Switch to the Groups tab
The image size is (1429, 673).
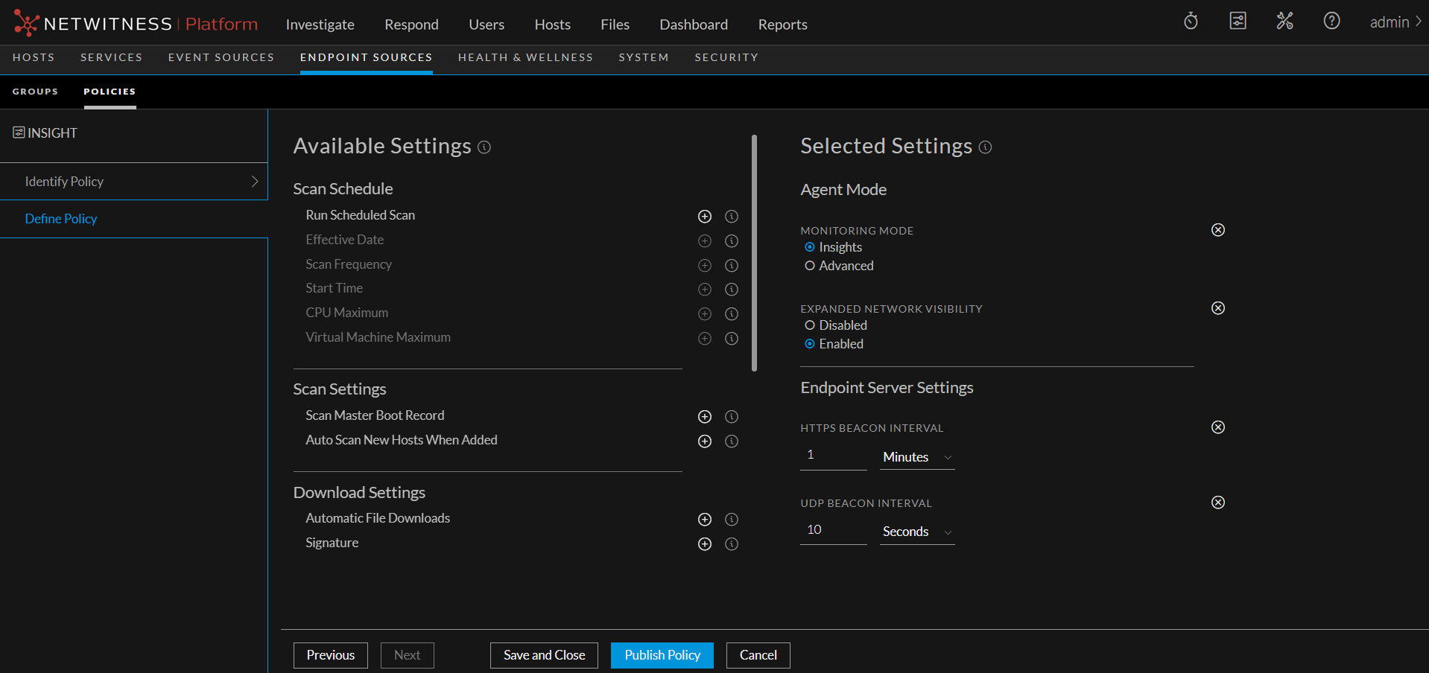coord(35,92)
